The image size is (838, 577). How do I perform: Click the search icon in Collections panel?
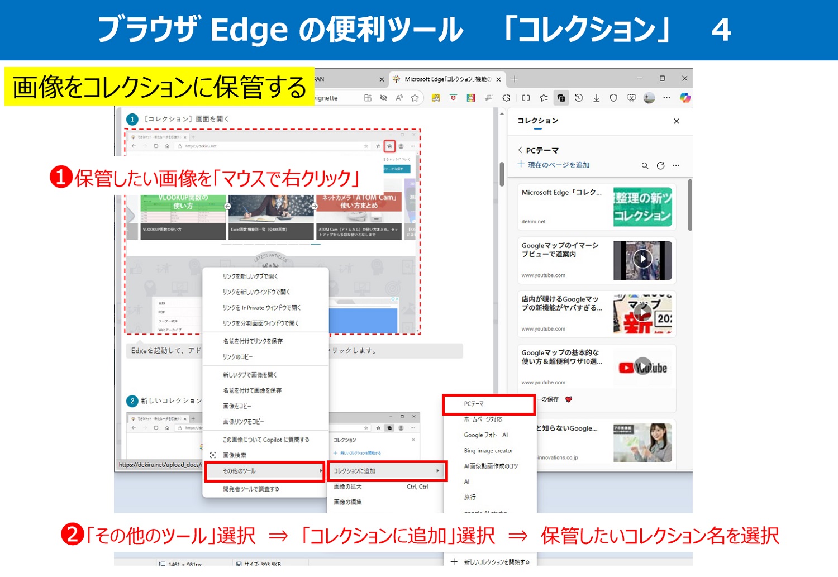645,166
